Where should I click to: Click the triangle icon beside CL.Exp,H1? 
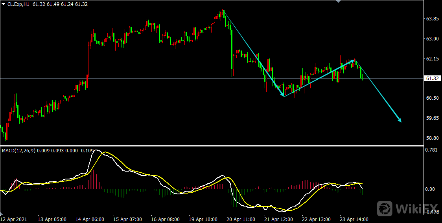[3, 4]
